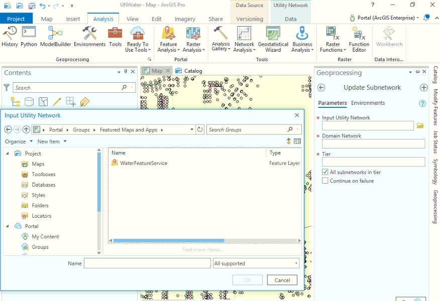This screenshot has width=440, height=301.
Task: Switch to the Imagery ribbon tab
Action: click(185, 19)
